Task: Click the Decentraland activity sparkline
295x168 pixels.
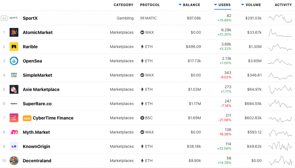Action: pos(280,161)
